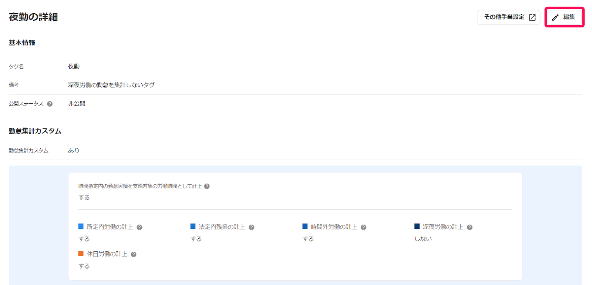Image resolution: width=592 pixels, height=285 pixels.
Task: Click the blue swatch for 時間外労働の計上
Action: (x=305, y=226)
